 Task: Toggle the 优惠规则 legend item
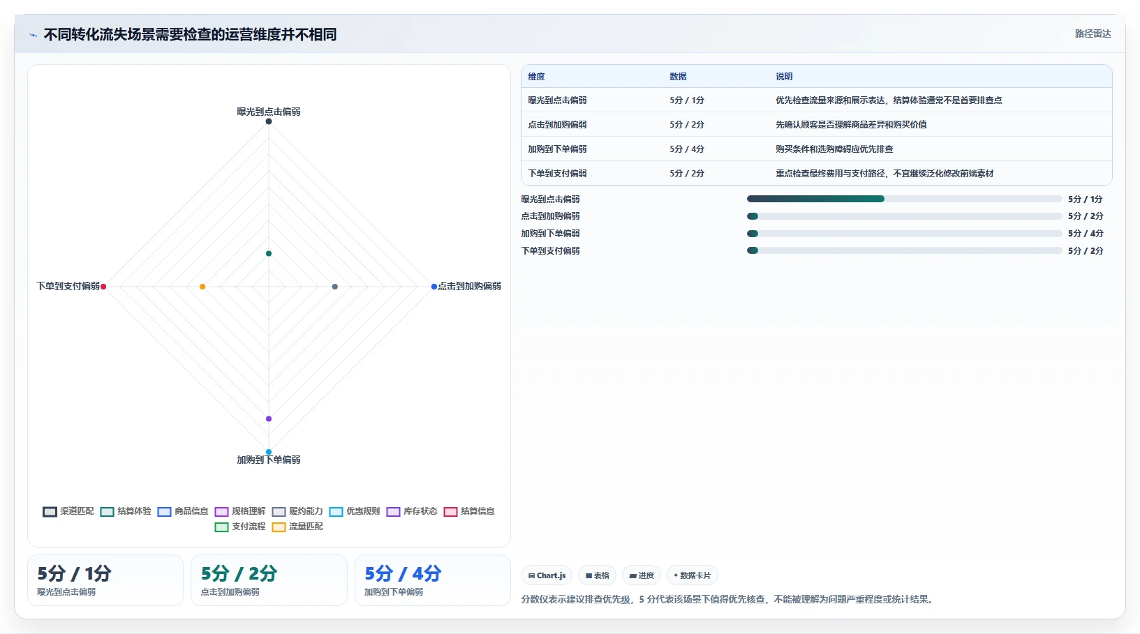tap(355, 511)
